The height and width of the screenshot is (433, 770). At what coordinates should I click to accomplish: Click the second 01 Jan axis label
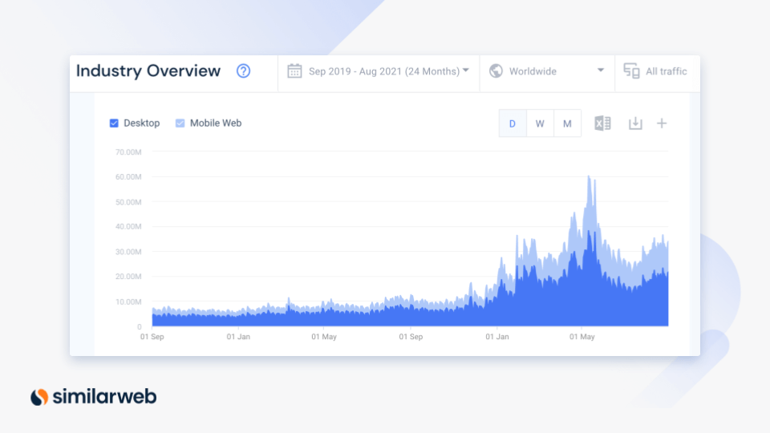click(497, 337)
